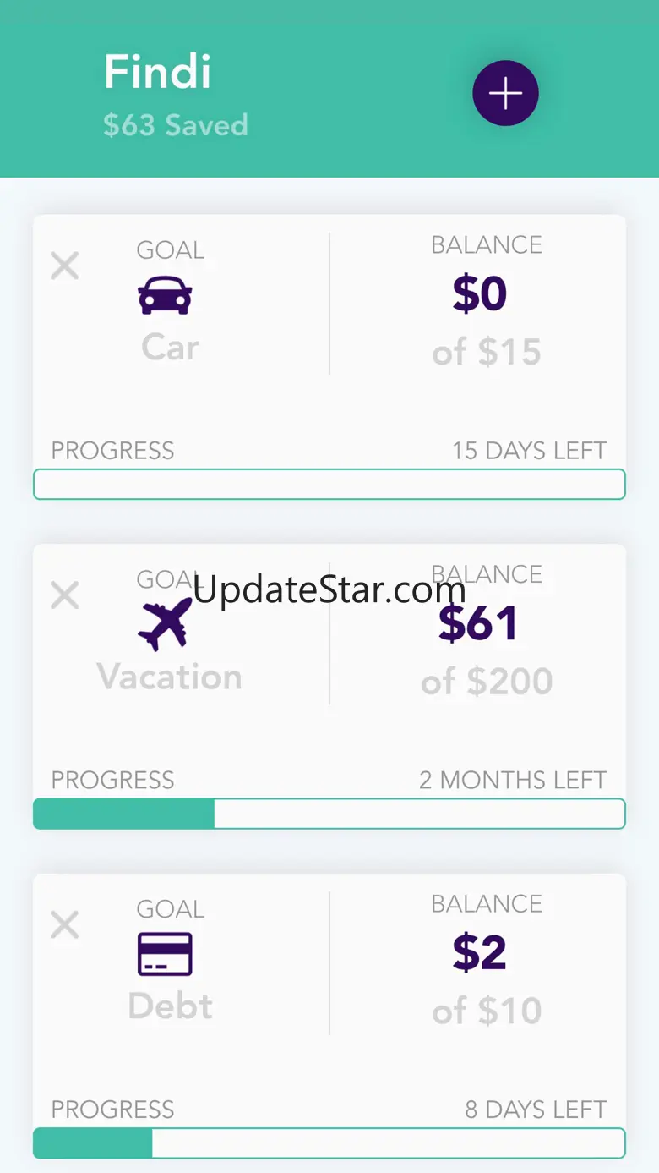The height and width of the screenshot is (1173, 659).
Task: Tap the 15 DAYS LEFT label
Action: tap(529, 451)
